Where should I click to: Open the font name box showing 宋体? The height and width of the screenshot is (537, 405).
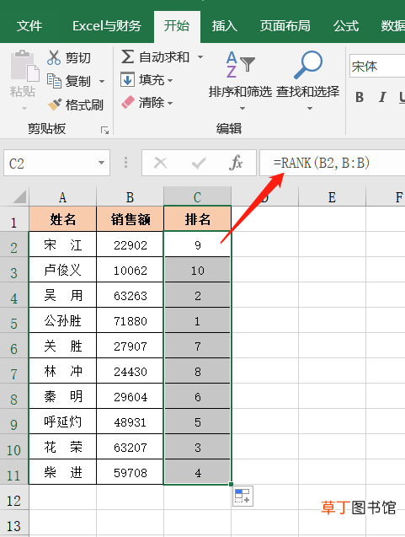click(377, 66)
